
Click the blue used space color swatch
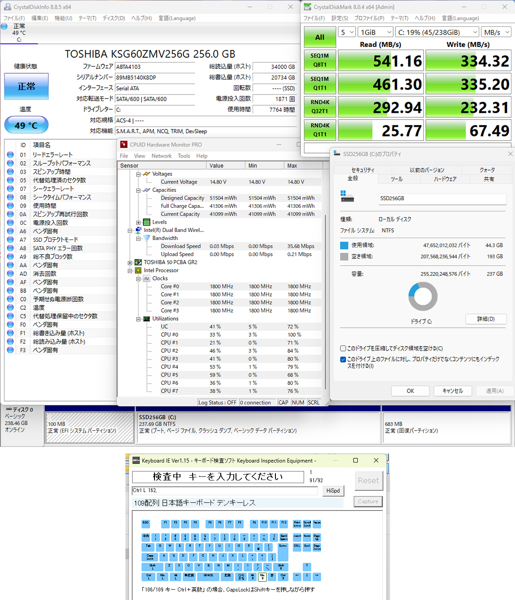(x=344, y=245)
